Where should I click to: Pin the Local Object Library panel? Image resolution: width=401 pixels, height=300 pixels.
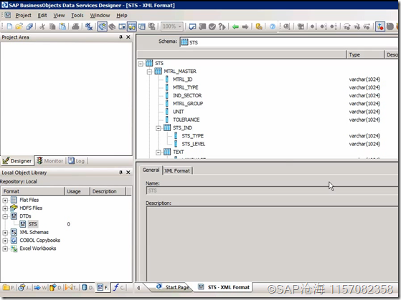click(x=121, y=173)
